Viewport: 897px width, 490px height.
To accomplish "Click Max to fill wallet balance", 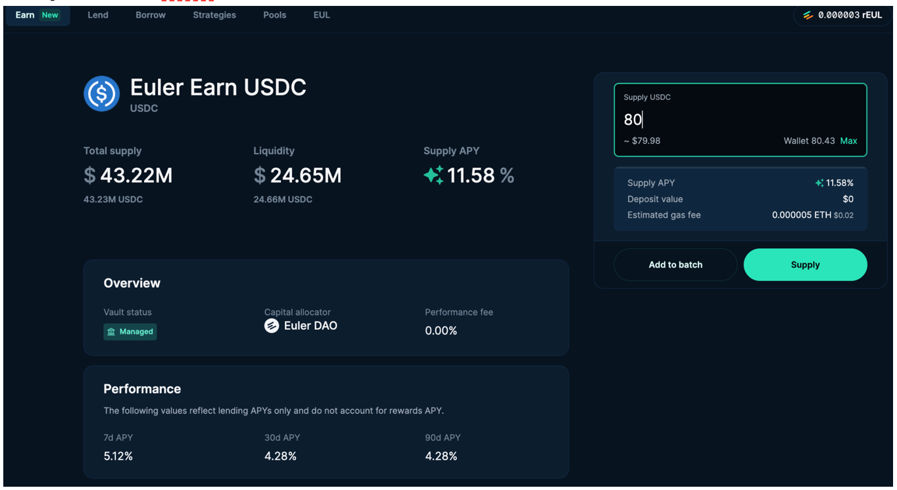I will 848,141.
